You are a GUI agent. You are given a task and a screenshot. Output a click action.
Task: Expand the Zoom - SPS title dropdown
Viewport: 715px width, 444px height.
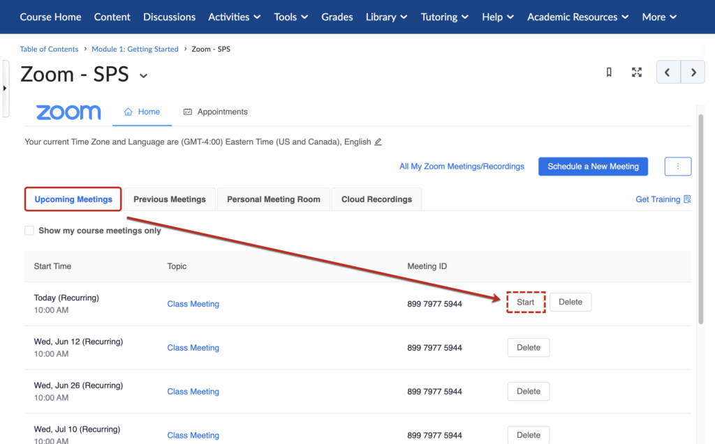pos(144,76)
